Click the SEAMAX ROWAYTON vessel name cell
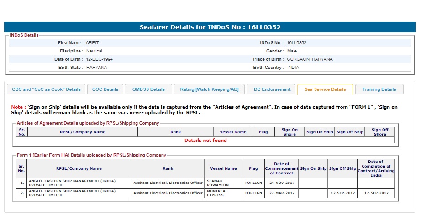This screenshot has height=220, width=447. coord(224,183)
